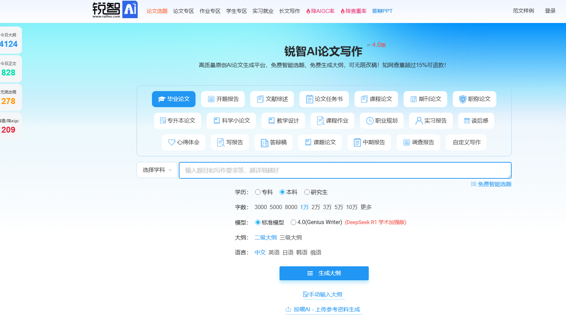
Task: Select 中文 language
Action: (x=260, y=253)
